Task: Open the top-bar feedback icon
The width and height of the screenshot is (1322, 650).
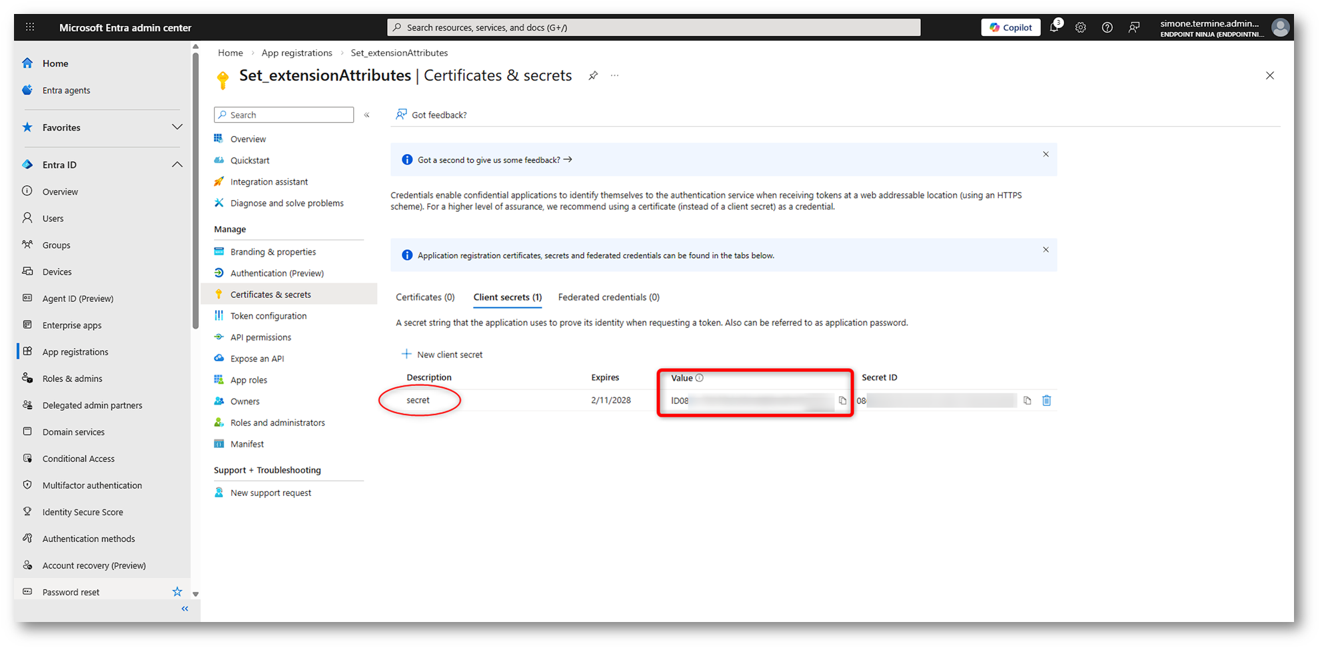Action: coord(1134,27)
